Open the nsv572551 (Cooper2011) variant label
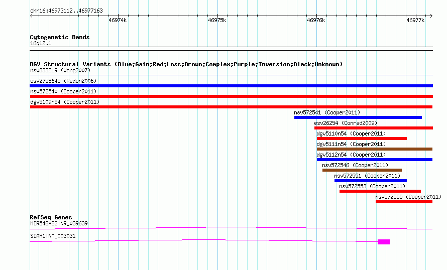Viewport: 447px width, 270px height. [367, 176]
